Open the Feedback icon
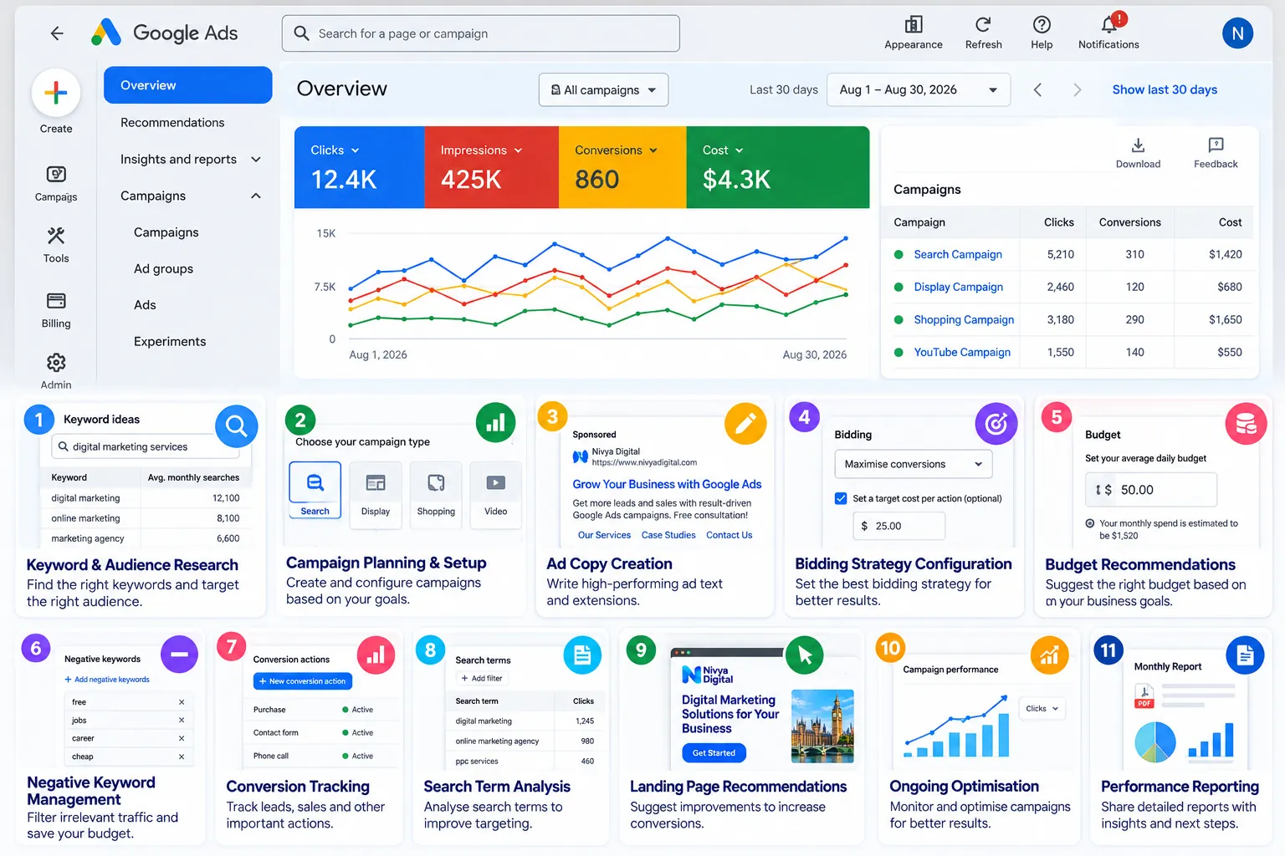1285x856 pixels. click(1216, 145)
